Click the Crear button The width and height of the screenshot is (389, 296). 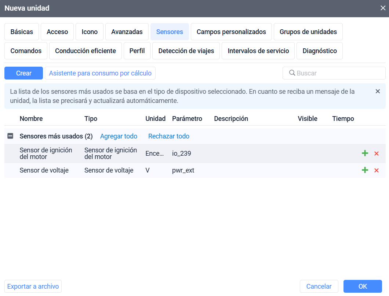pos(23,73)
